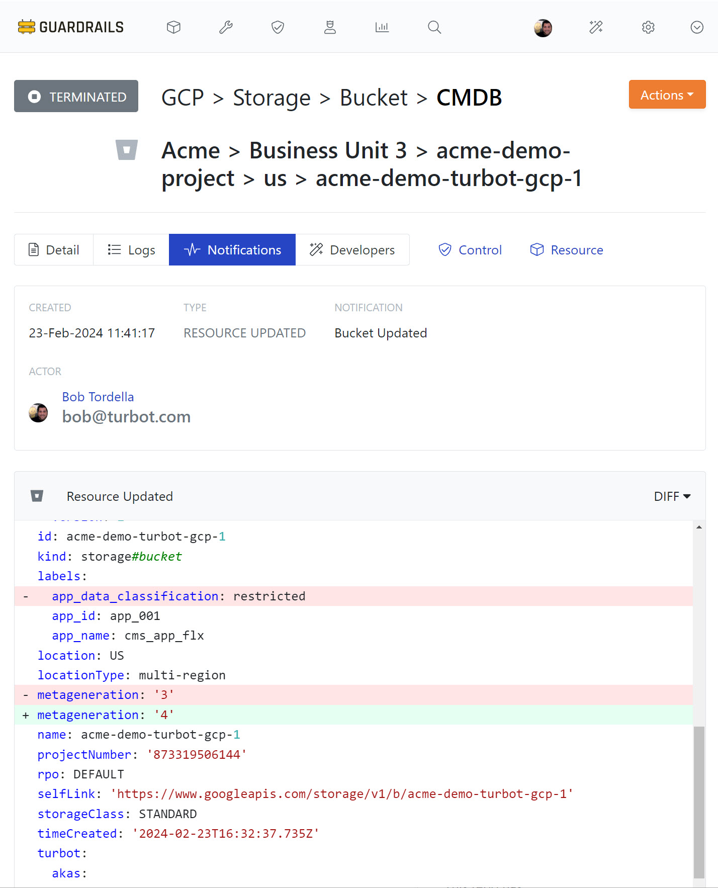The width and height of the screenshot is (718, 888).
Task: Click the created date 23-Feb-2024 11:41:17
Action: tap(92, 333)
